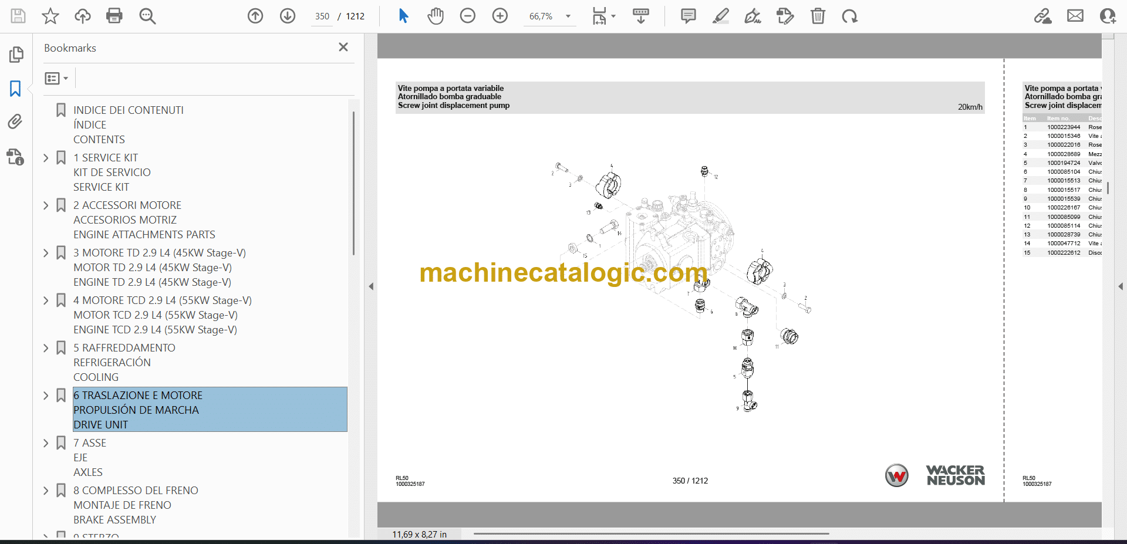Zoom out with the minus icon
The image size is (1127, 544).
tap(468, 16)
